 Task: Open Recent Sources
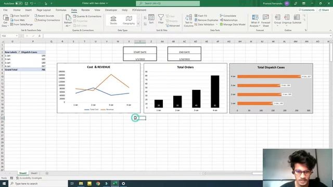coord(44,16)
